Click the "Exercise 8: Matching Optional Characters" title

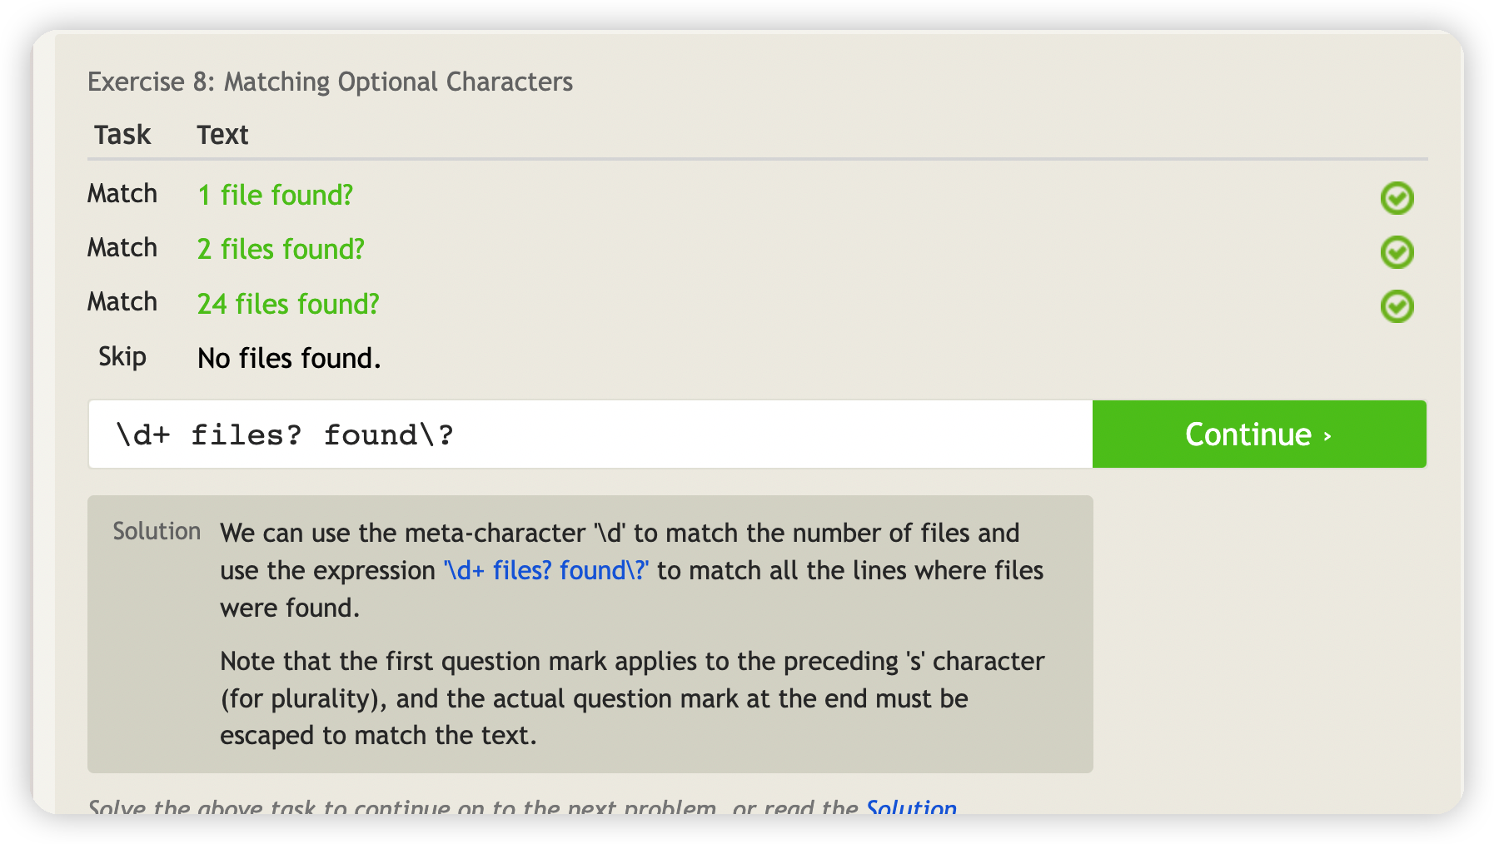click(x=330, y=82)
